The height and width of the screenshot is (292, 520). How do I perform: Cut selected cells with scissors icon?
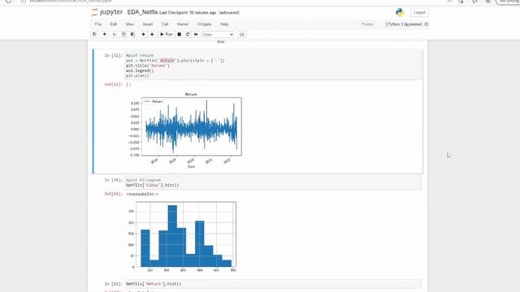click(x=115, y=34)
